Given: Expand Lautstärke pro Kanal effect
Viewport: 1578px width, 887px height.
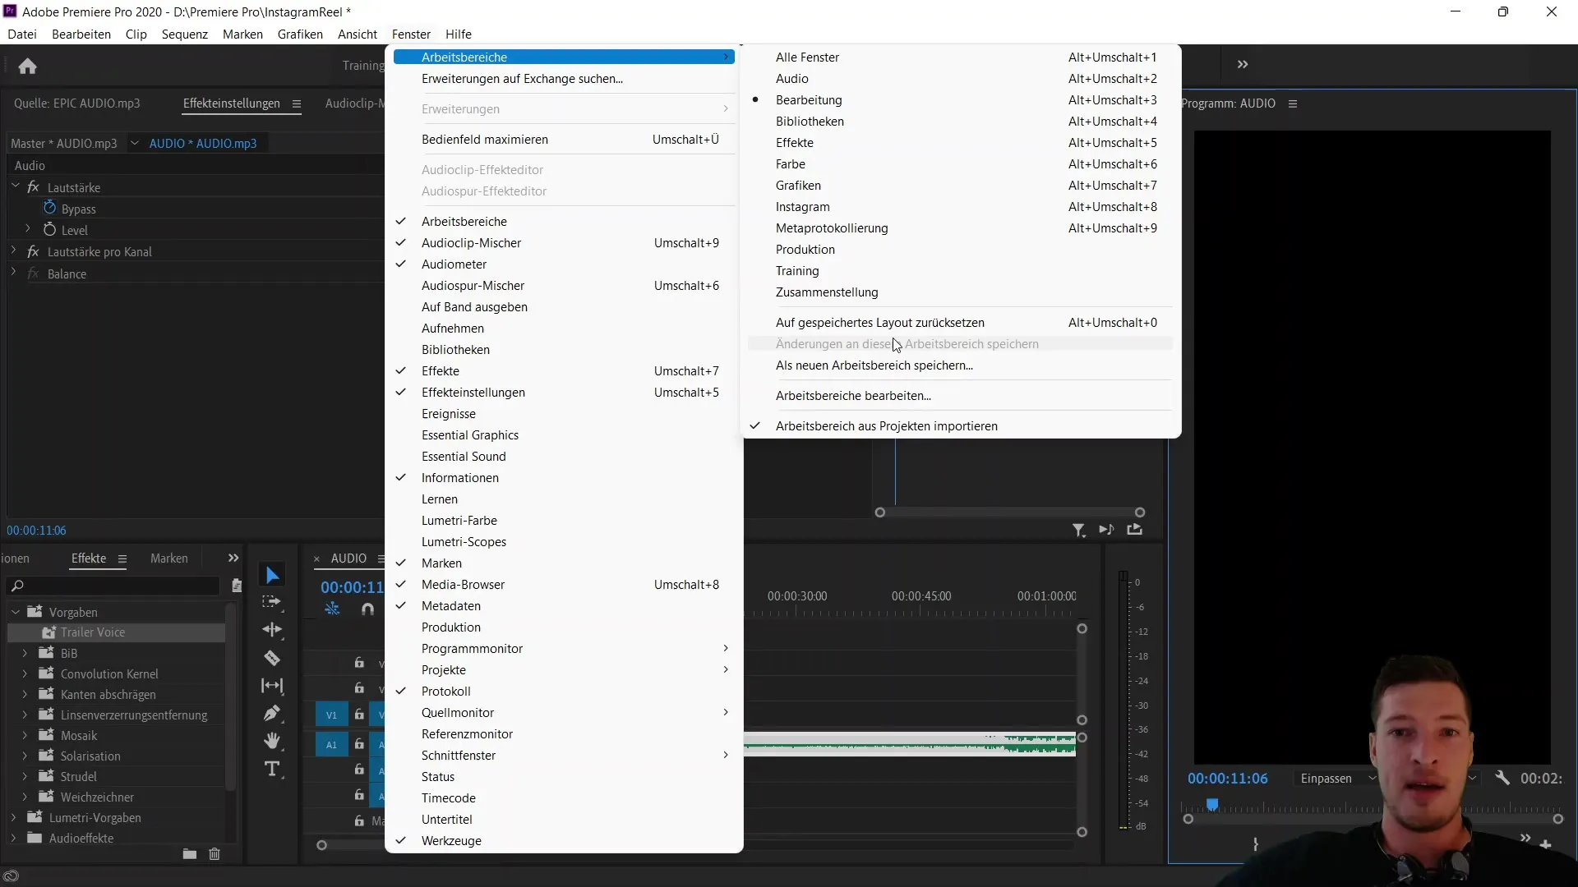Looking at the screenshot, I should coord(14,251).
